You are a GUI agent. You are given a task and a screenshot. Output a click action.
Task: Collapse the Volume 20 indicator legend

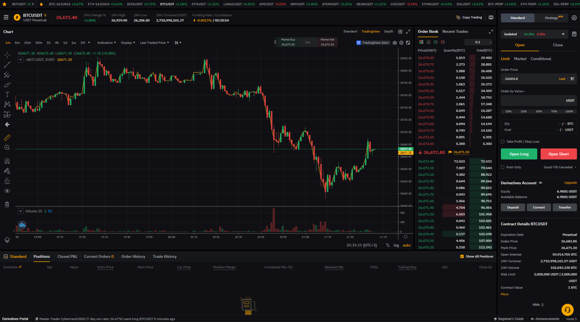(x=20, y=211)
